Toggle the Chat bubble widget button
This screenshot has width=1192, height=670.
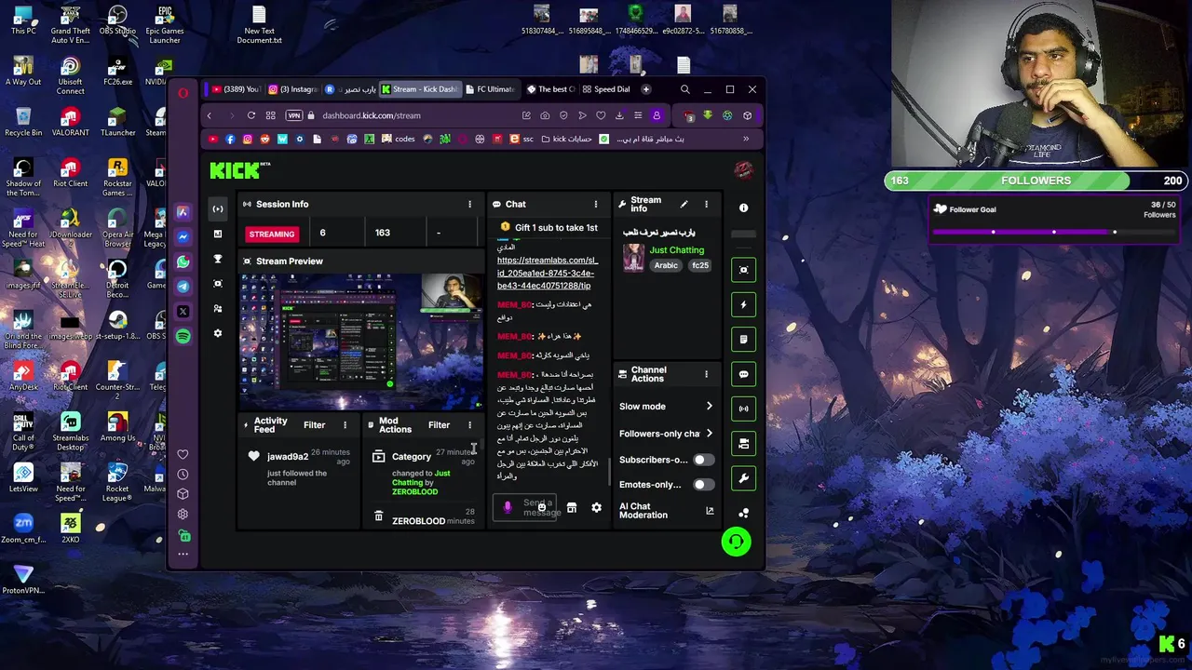743,374
